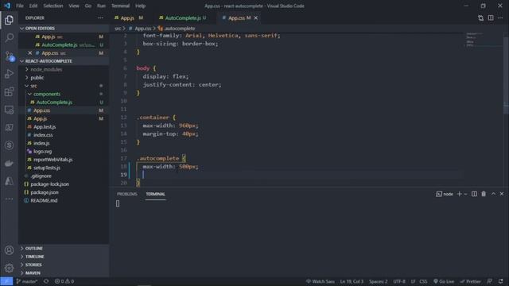
Task: Kill the terminal with trash icon
Action: point(484,194)
